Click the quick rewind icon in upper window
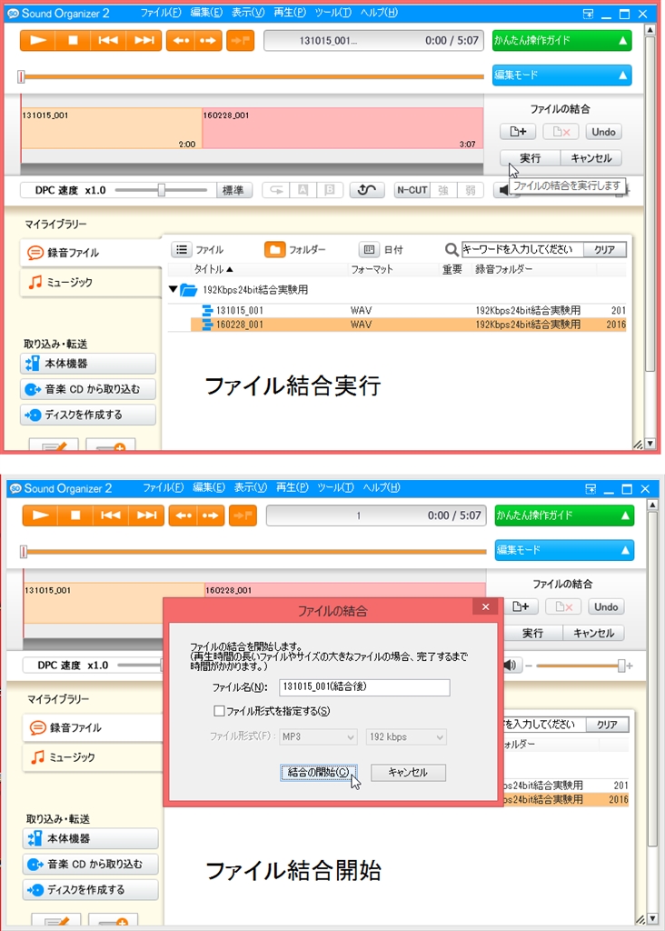 point(181,40)
